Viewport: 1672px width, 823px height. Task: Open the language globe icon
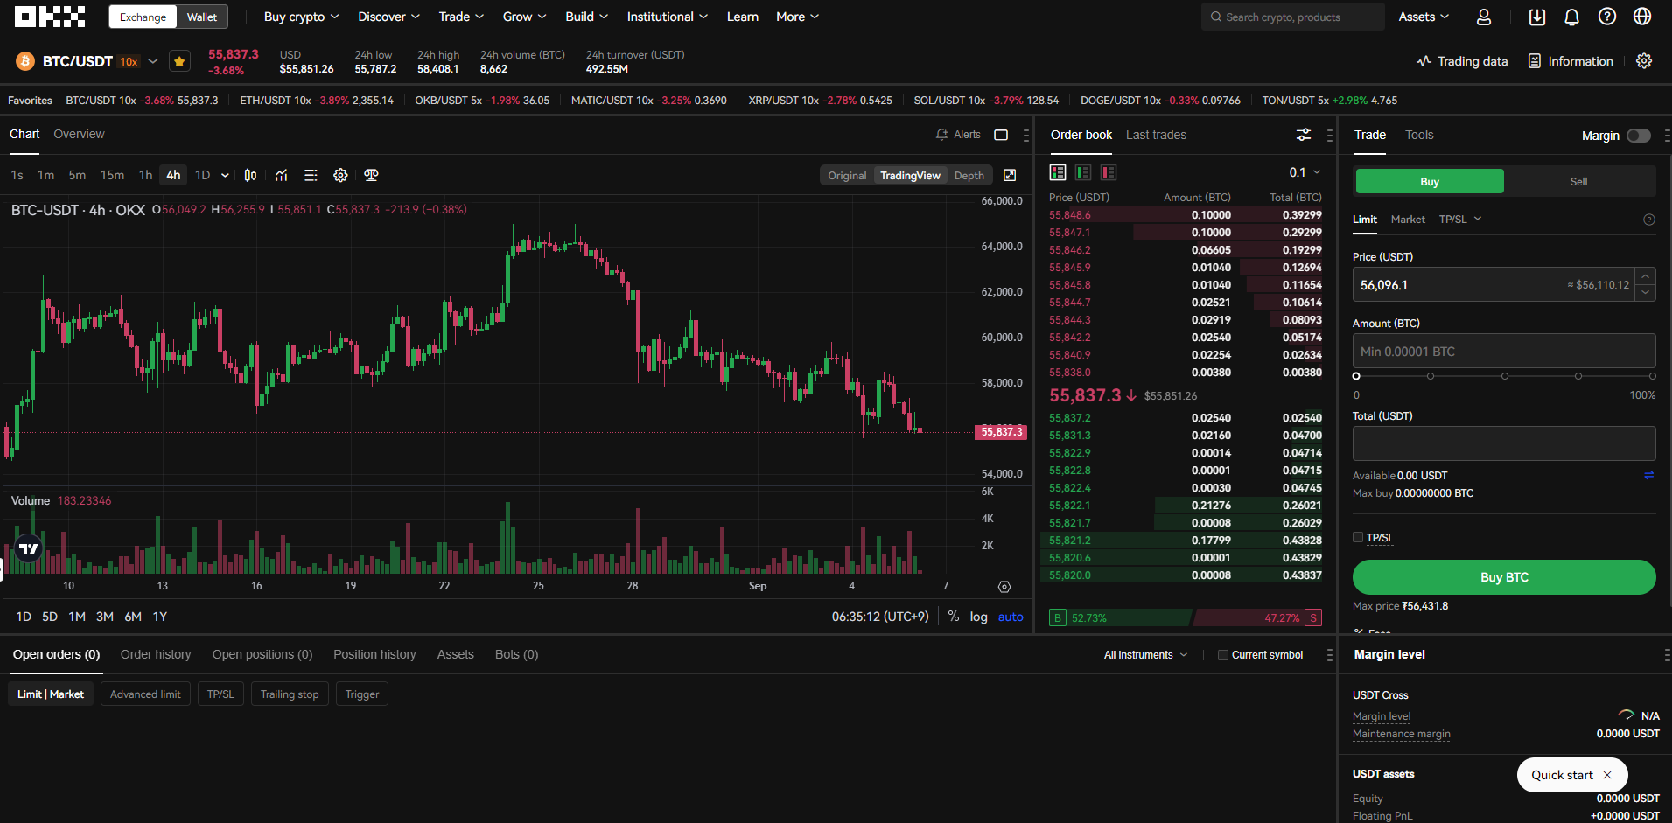pos(1642,17)
